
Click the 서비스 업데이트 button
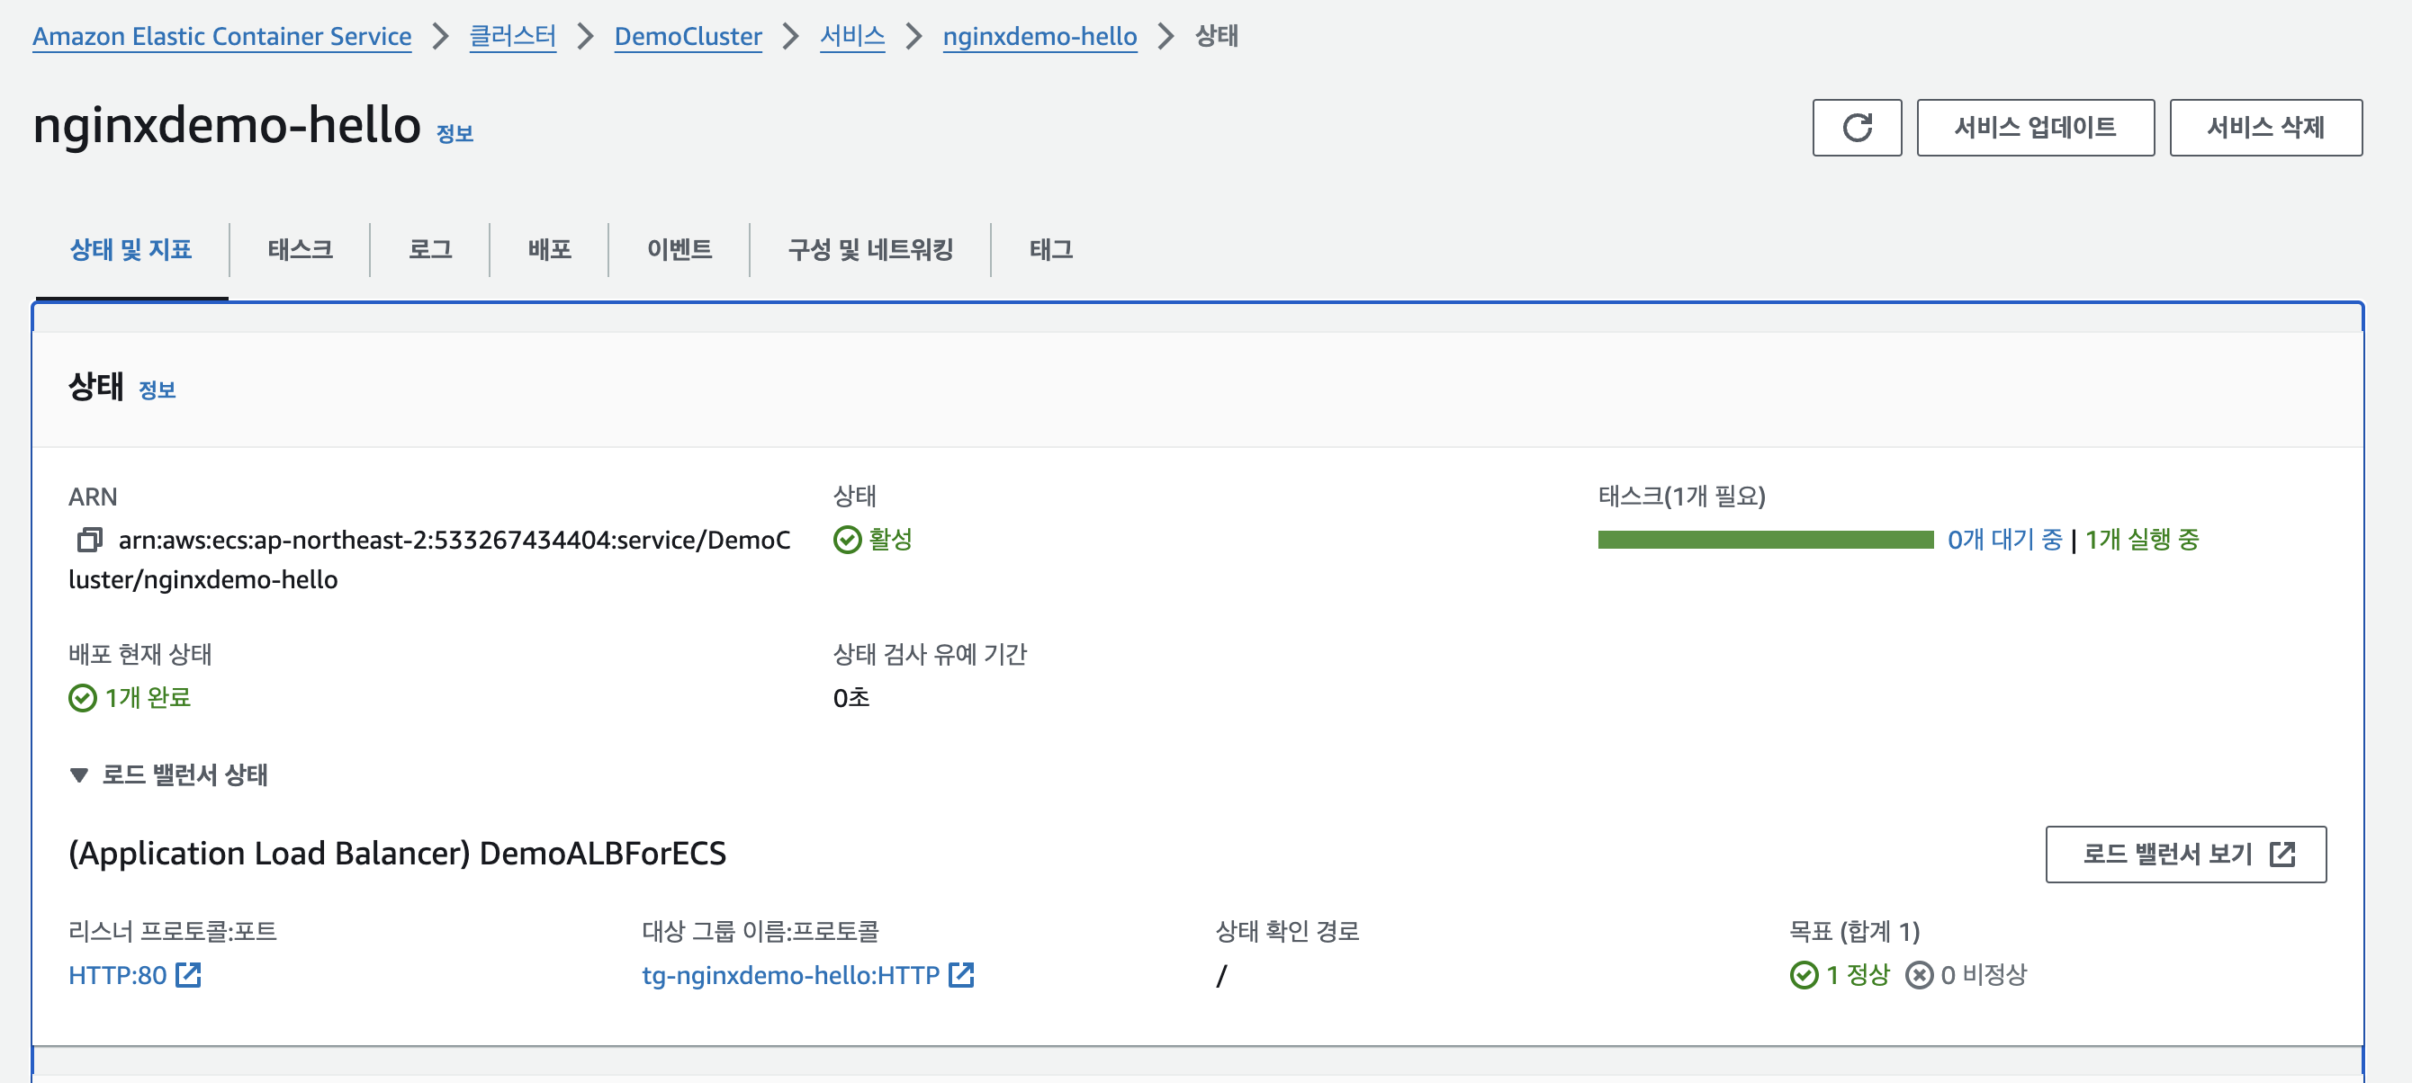tap(2035, 128)
